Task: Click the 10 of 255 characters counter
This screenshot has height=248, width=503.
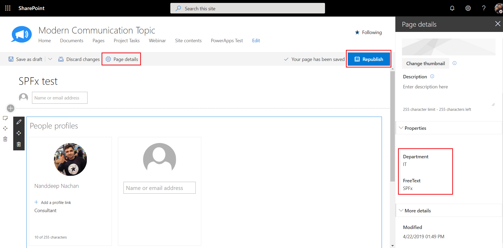Action: click(51, 237)
